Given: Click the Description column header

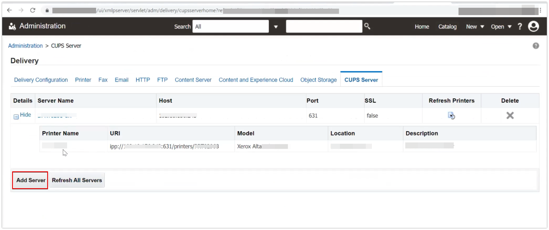Looking at the screenshot, I should click(422, 133).
